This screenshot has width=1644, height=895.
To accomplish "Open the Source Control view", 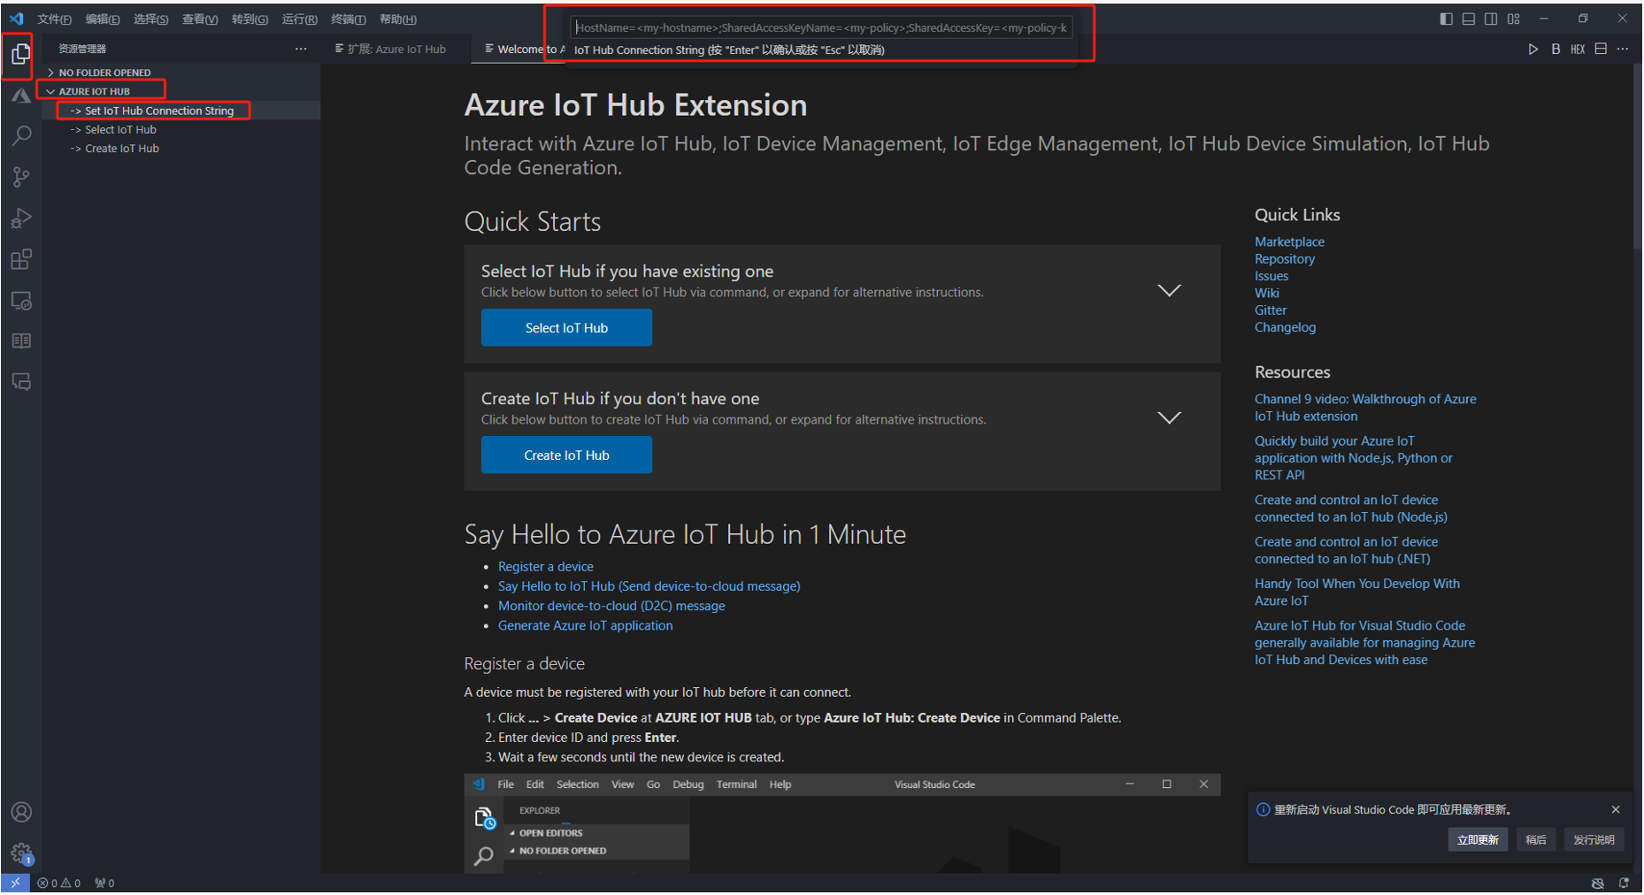I will [x=21, y=177].
